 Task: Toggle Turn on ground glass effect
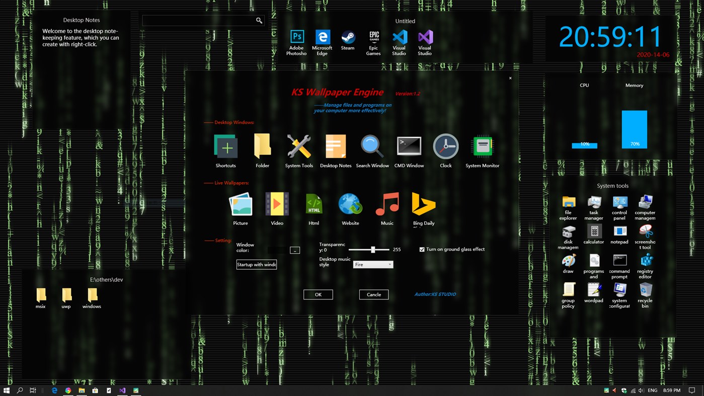(x=421, y=249)
